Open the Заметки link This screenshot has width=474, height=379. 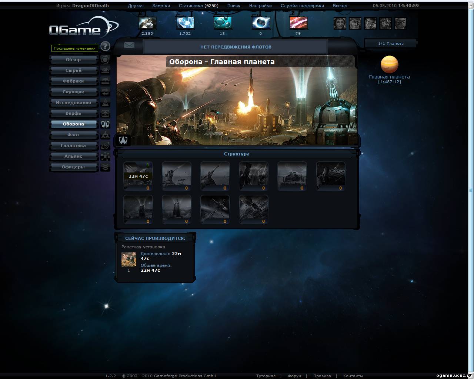tap(161, 6)
